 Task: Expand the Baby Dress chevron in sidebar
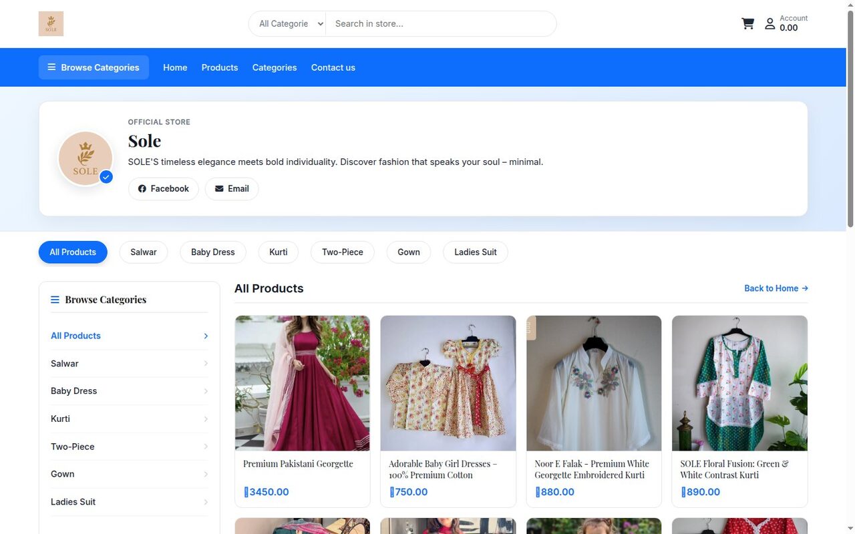[206, 391]
